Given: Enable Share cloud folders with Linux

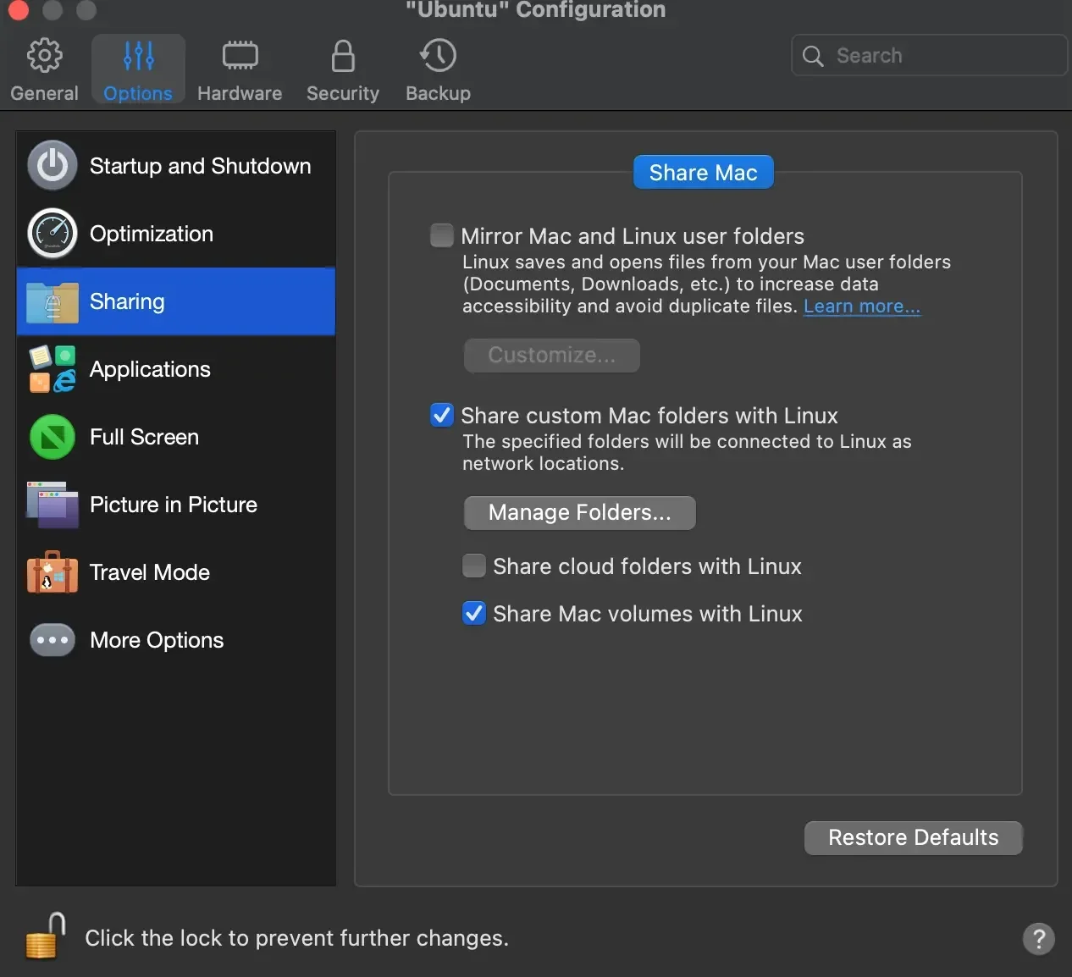Looking at the screenshot, I should 474,566.
